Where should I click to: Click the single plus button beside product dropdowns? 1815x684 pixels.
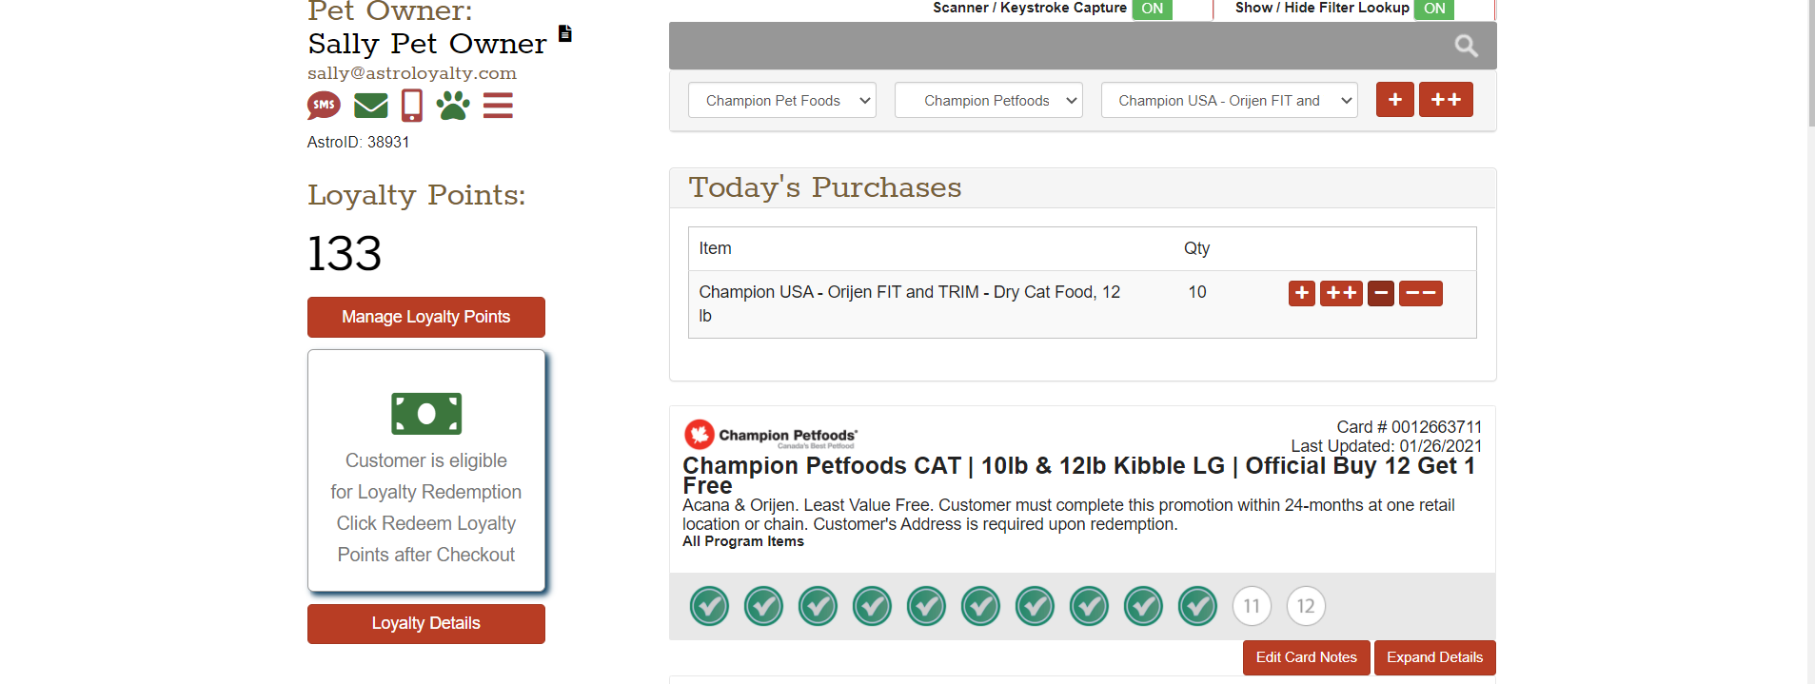[x=1394, y=100]
